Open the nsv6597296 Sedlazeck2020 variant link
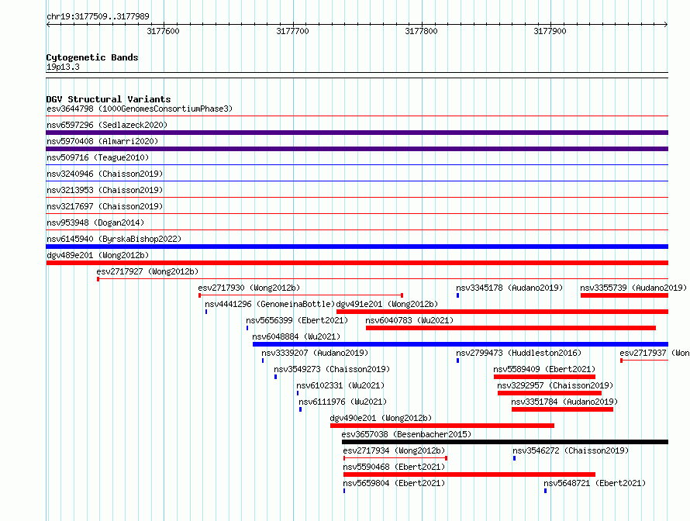Screen dimensions: 690x521 point(107,125)
